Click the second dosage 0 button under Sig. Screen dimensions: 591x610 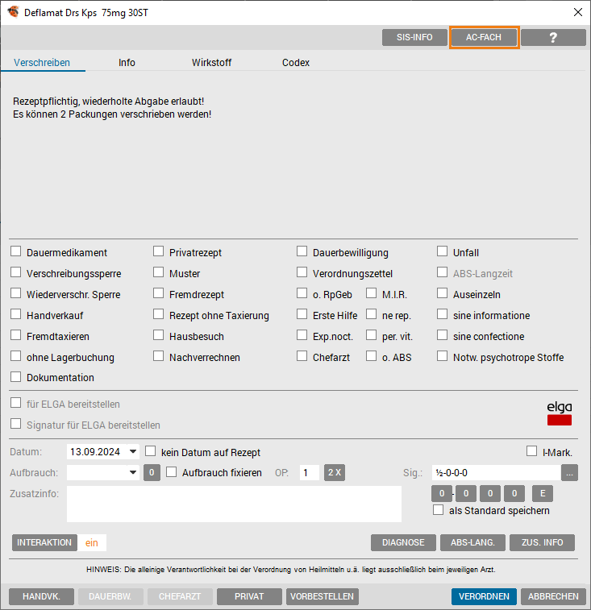pos(466,494)
